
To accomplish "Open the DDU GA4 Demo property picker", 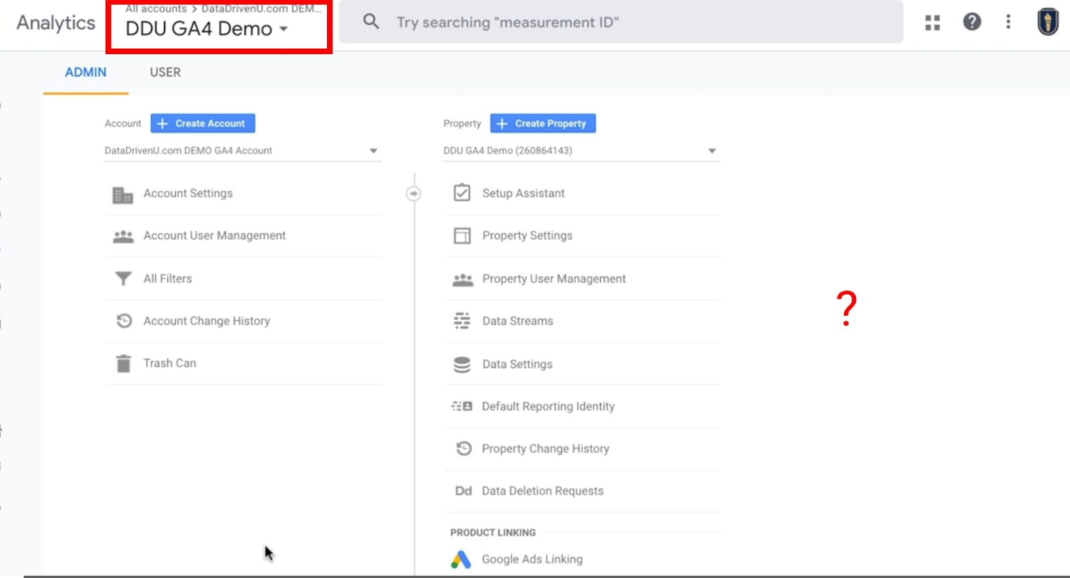I will (207, 29).
